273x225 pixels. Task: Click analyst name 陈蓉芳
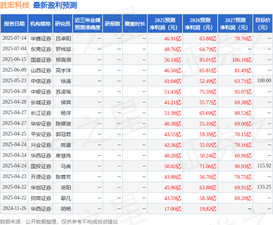(x=63, y=177)
